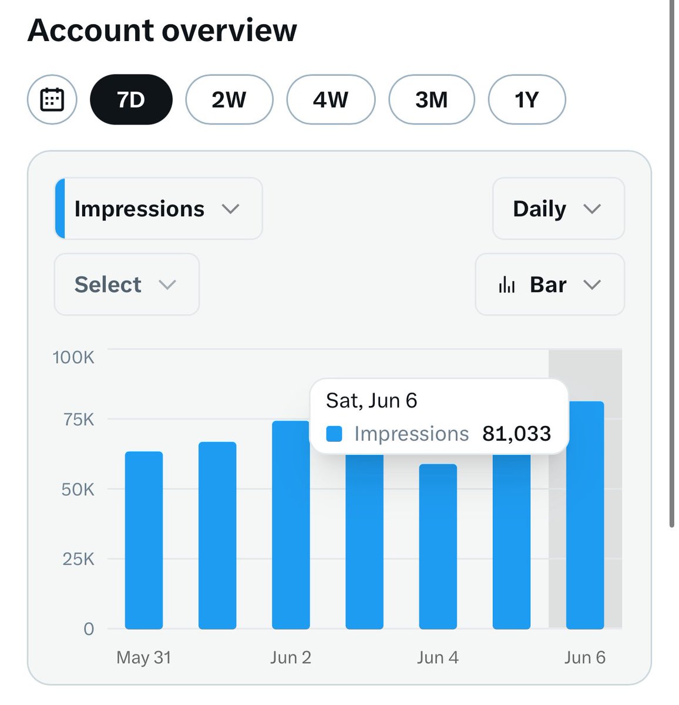
Task: Click the Jun 6 x-axis label
Action: 584,657
